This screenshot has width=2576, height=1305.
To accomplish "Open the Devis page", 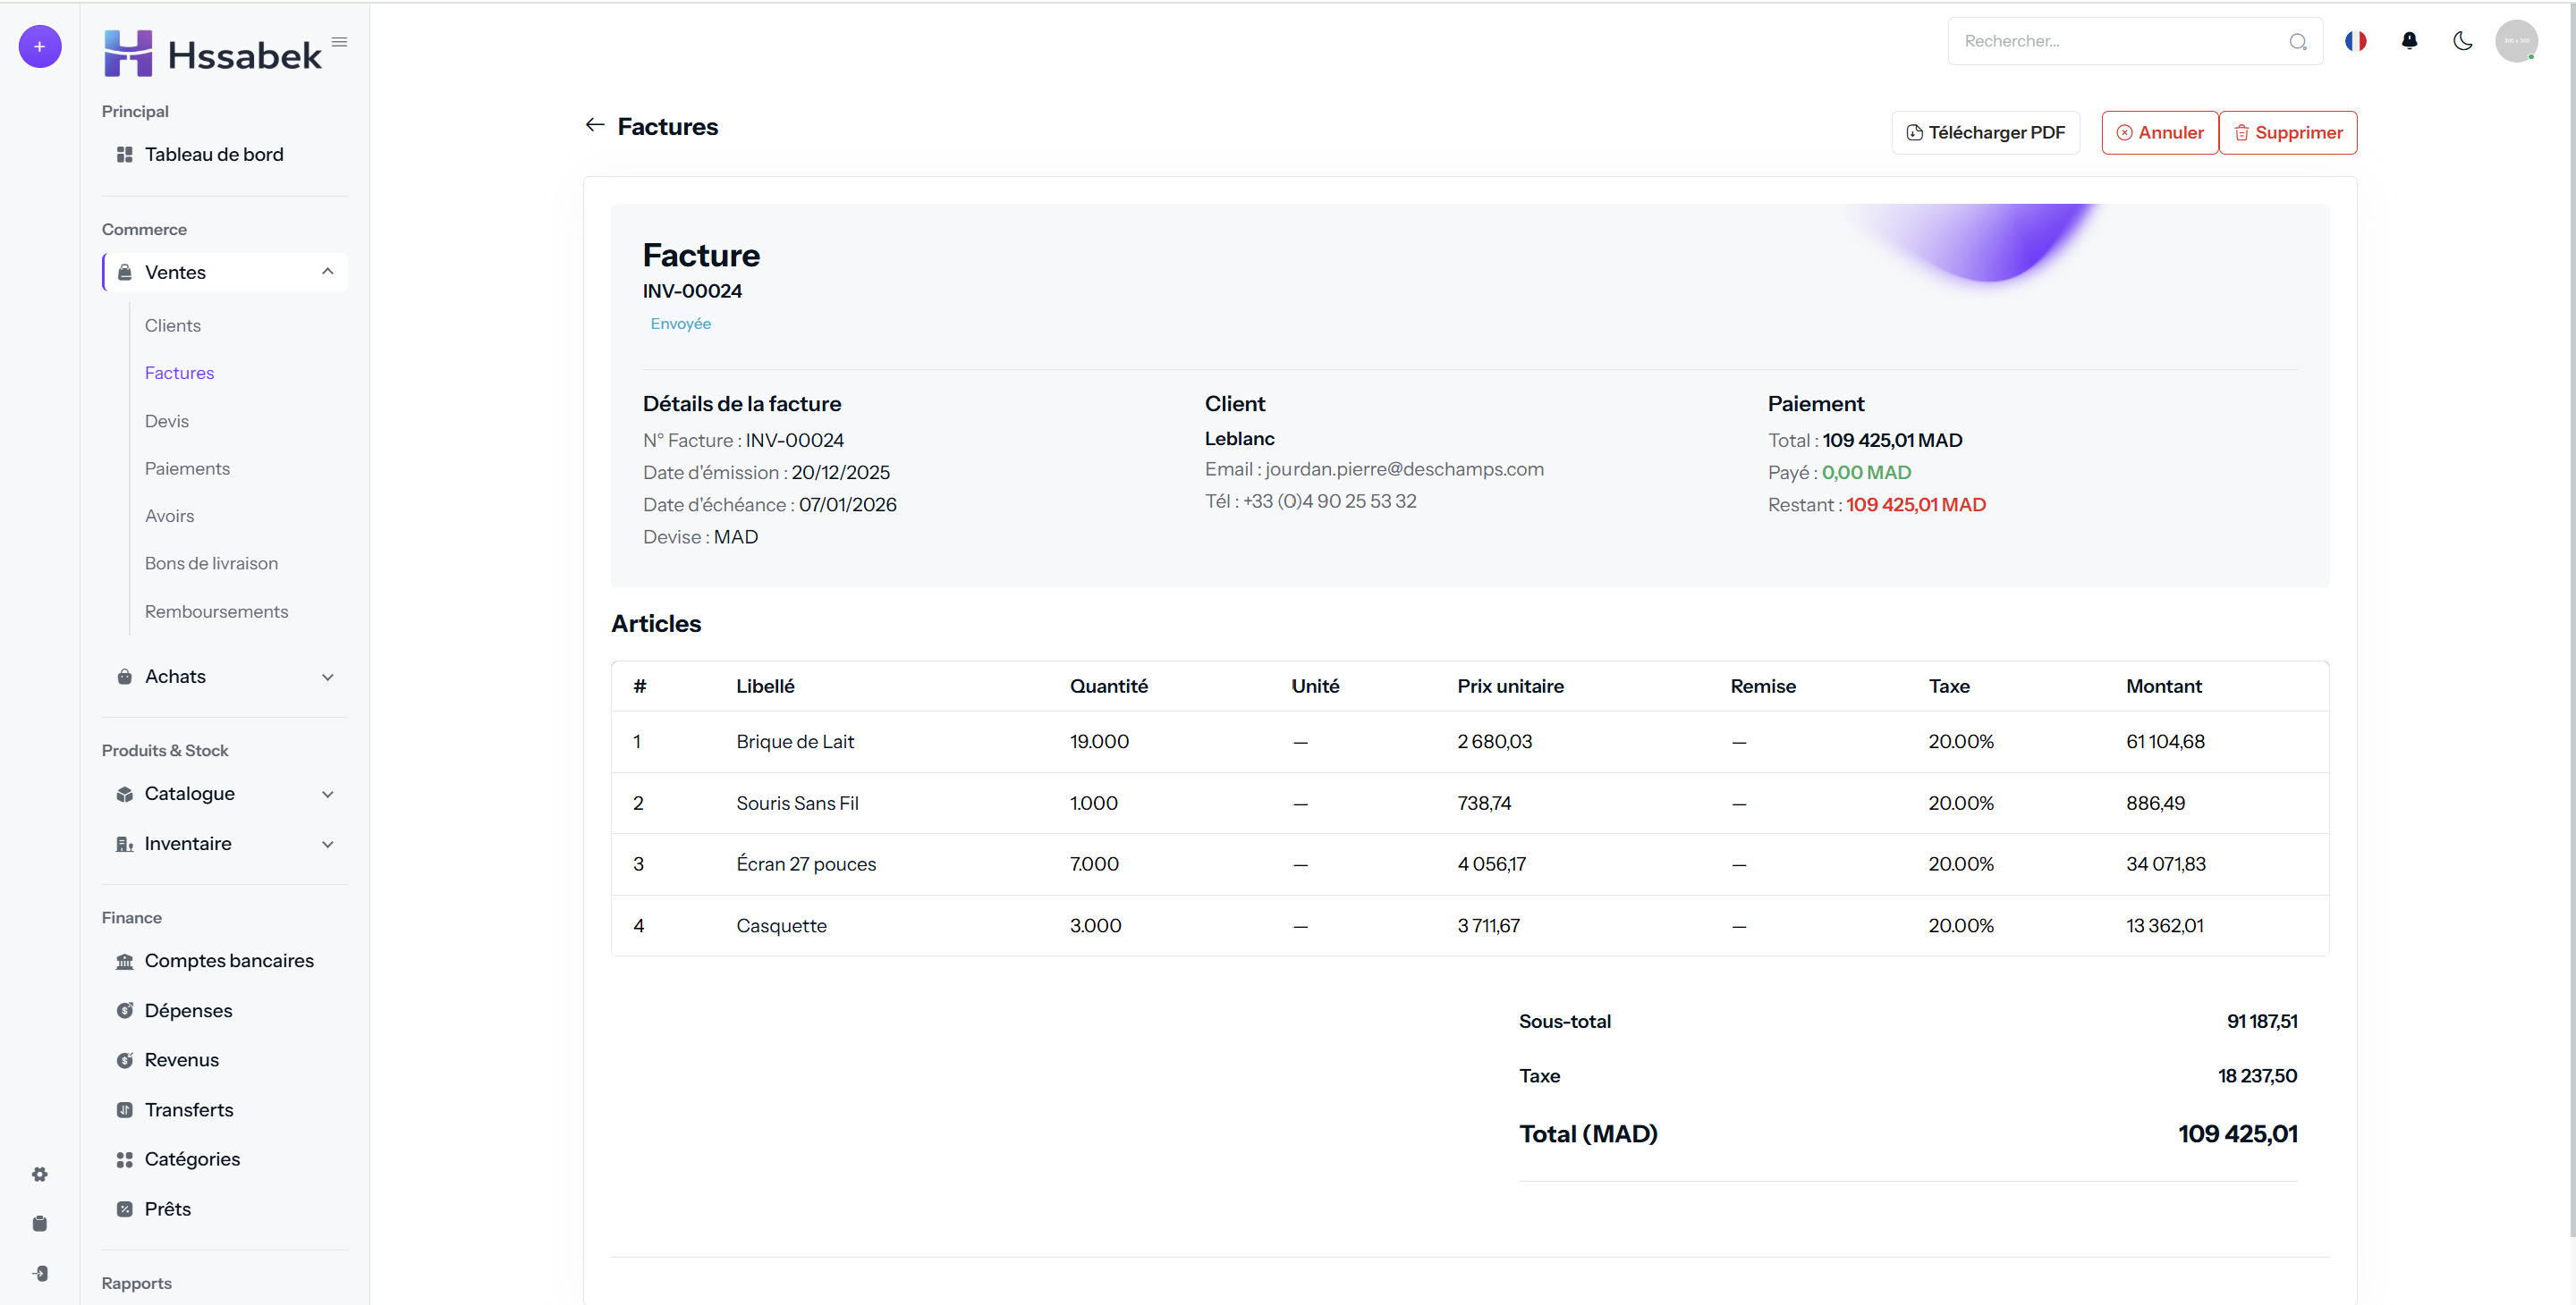I will 166,421.
